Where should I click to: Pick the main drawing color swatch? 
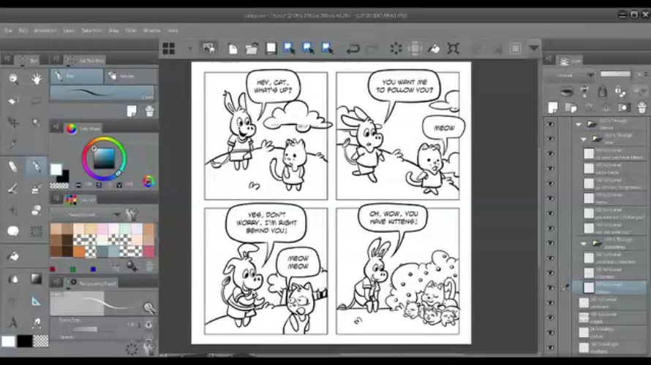(56, 169)
